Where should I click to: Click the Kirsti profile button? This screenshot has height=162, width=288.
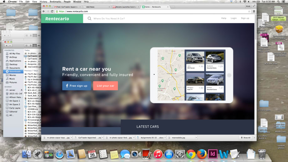[248, 6]
